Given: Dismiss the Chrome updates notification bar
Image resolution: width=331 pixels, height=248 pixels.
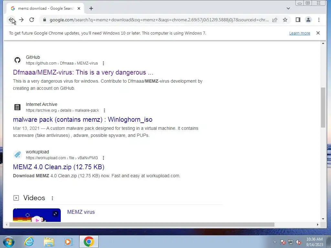Looking at the screenshot, I should pyautogui.click(x=318, y=33).
